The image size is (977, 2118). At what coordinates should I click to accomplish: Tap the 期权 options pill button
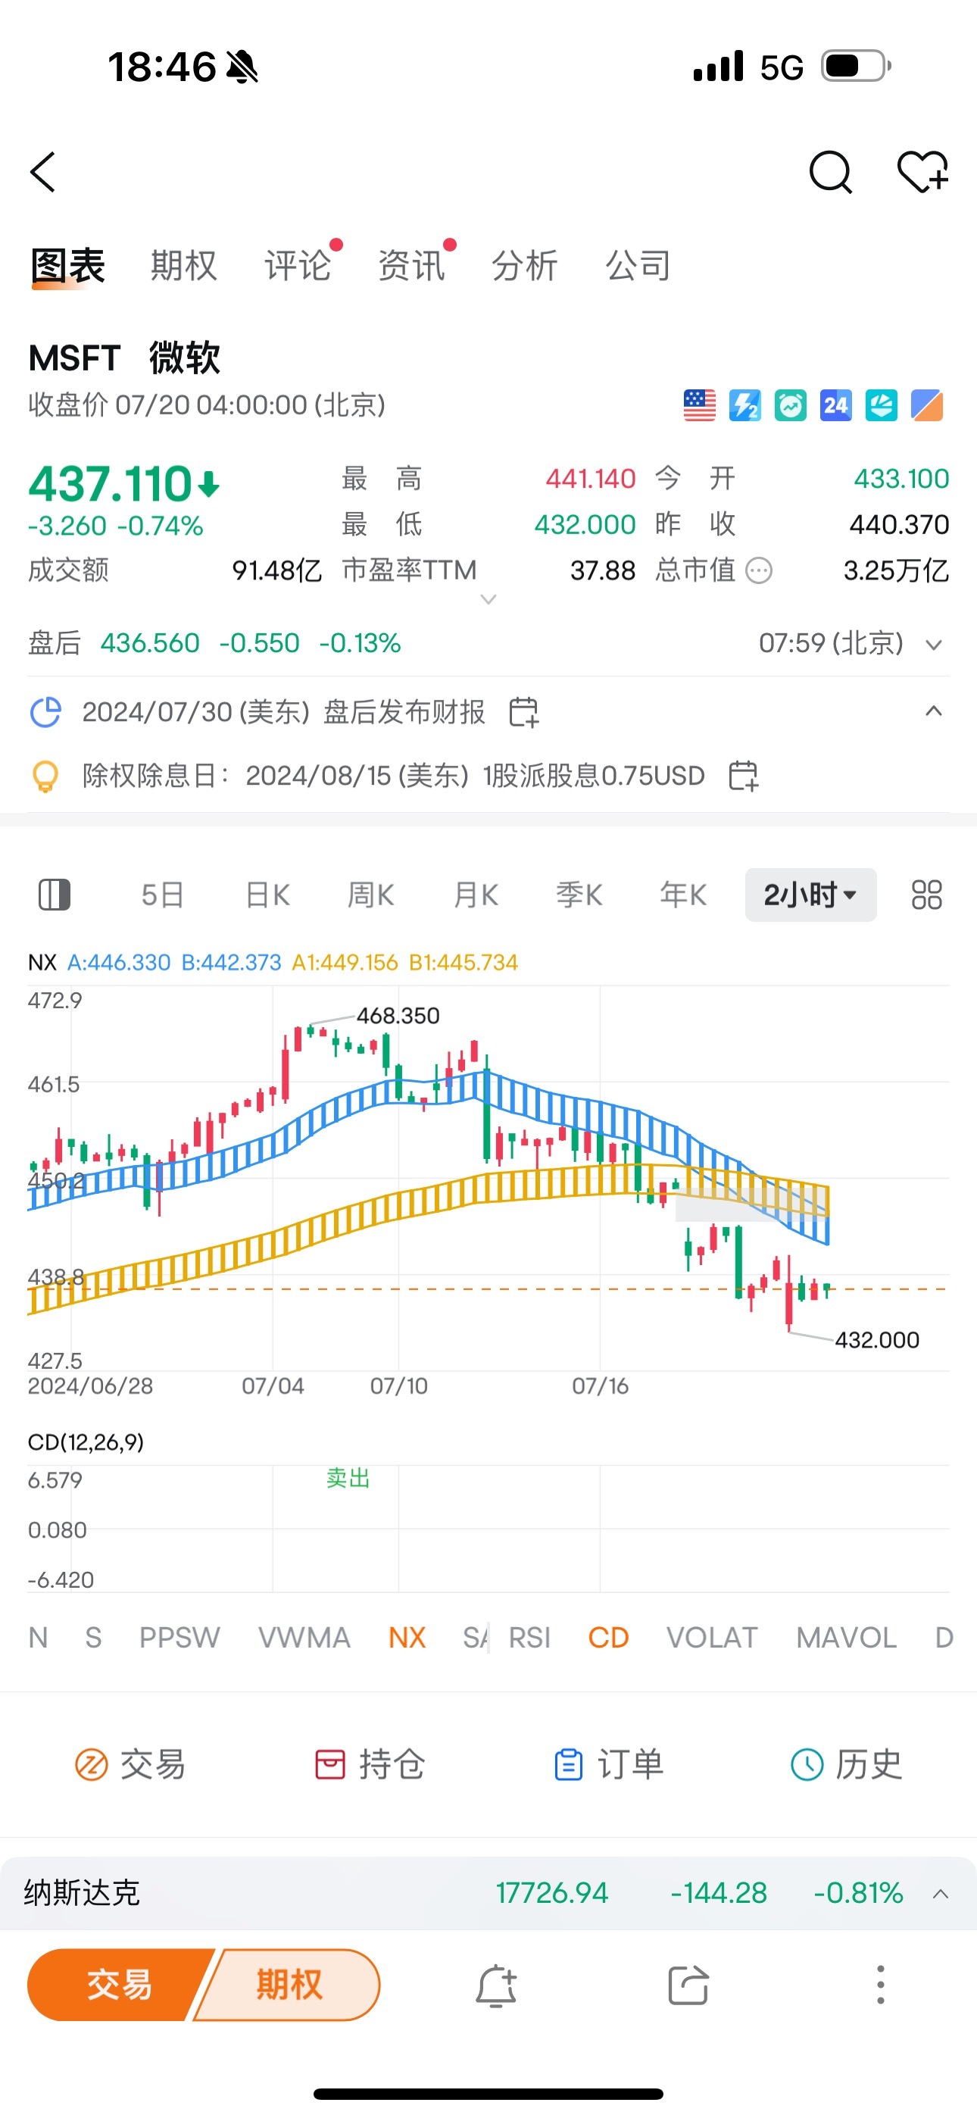point(289,1985)
